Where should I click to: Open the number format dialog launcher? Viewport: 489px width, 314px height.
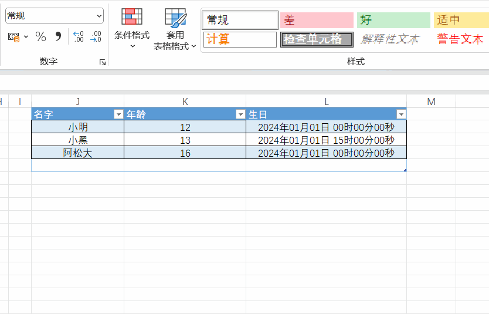(103, 62)
